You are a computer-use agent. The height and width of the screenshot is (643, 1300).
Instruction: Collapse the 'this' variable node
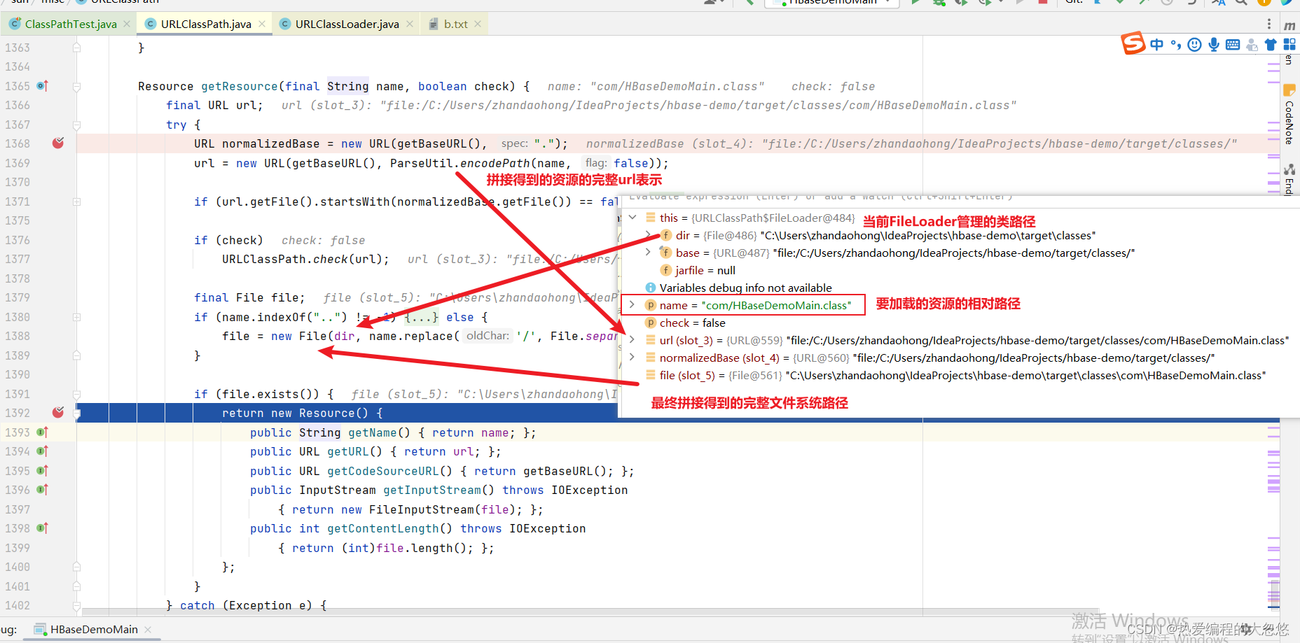pyautogui.click(x=632, y=218)
